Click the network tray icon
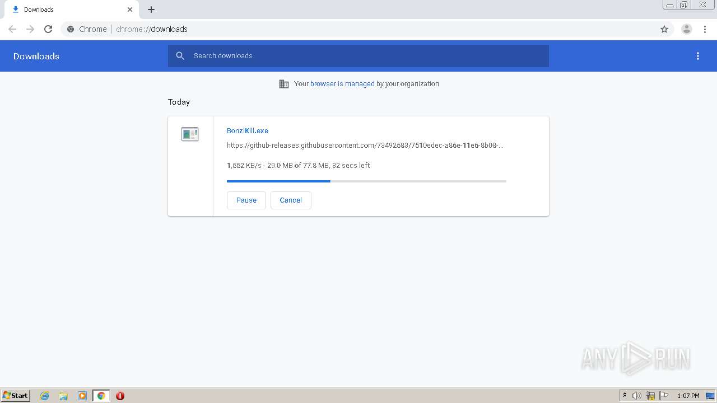The image size is (717, 403). coord(650,396)
